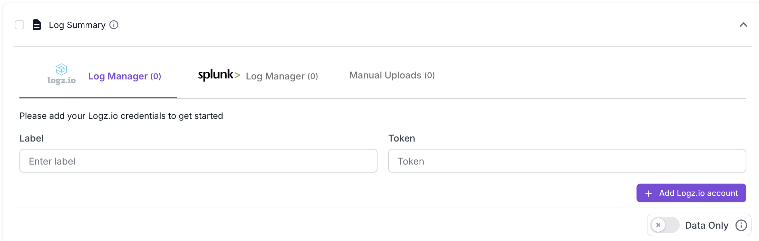
Task: Switch to Logz.io Log Manager tab
Action: [98, 76]
